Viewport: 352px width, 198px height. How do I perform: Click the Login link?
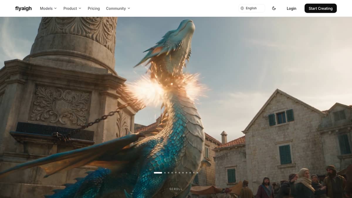[x=291, y=8]
